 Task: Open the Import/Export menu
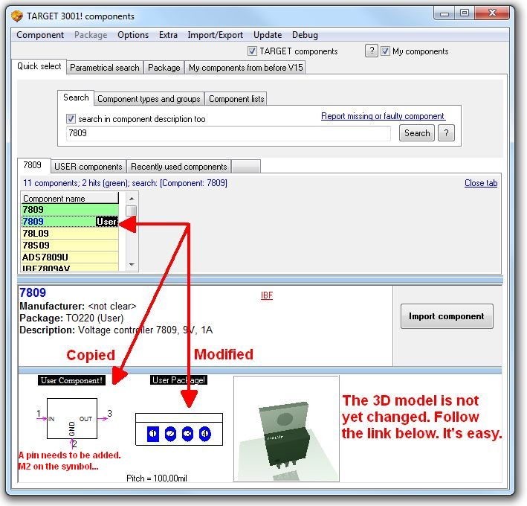point(215,35)
